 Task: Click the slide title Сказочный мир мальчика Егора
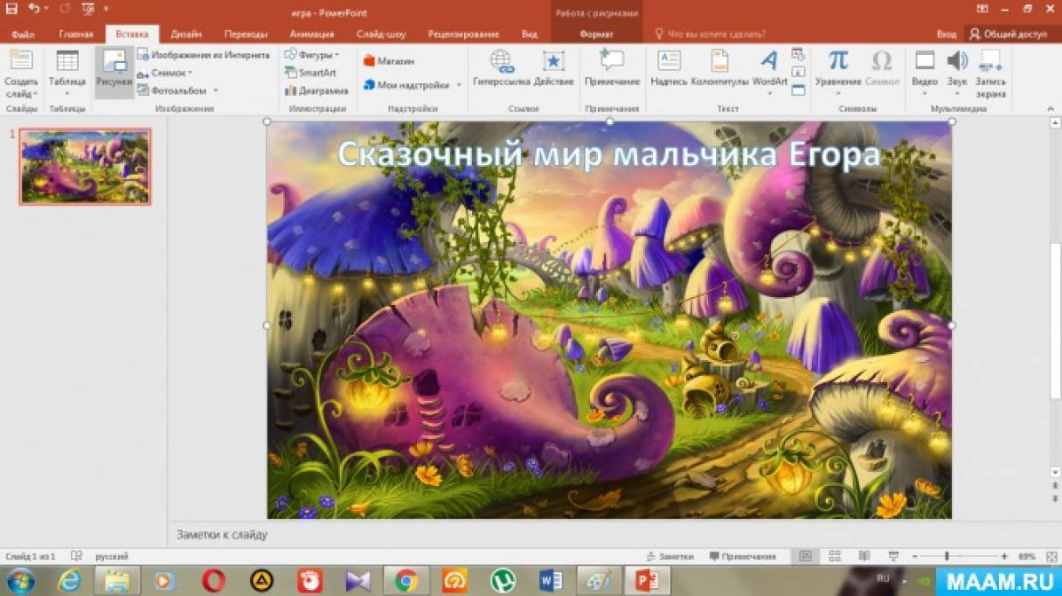608,154
